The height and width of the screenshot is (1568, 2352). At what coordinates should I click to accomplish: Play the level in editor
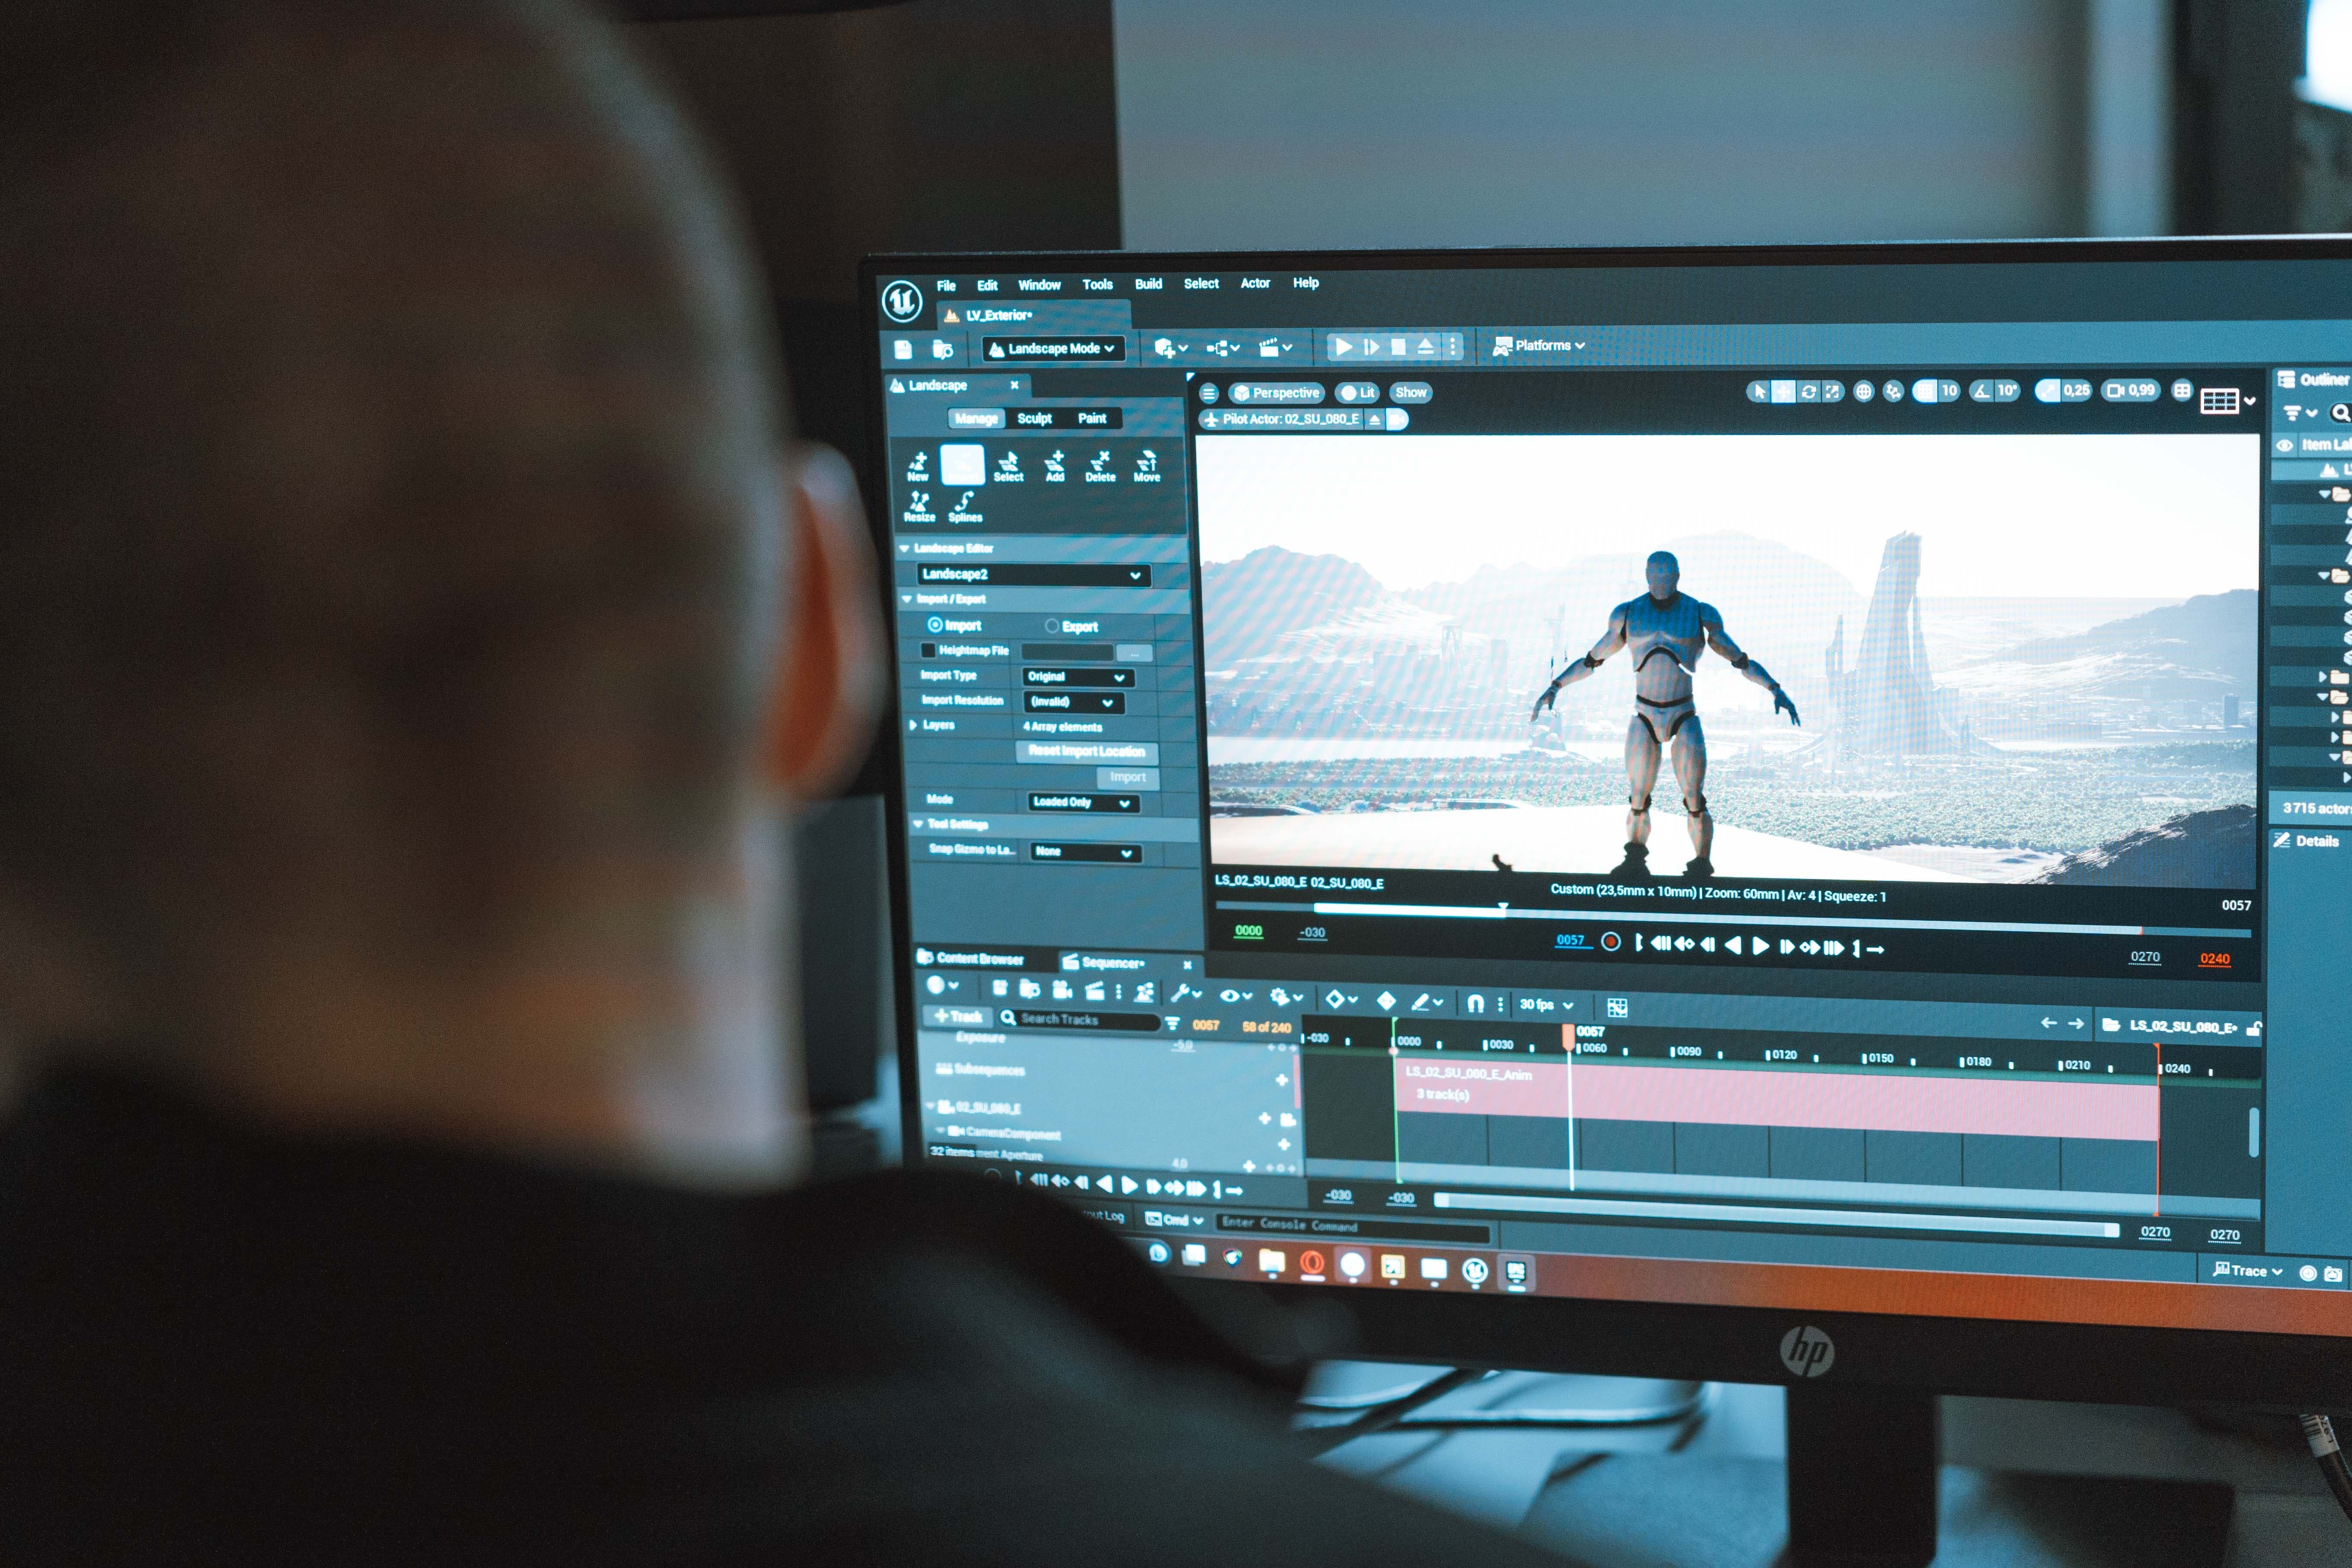coord(1344,347)
